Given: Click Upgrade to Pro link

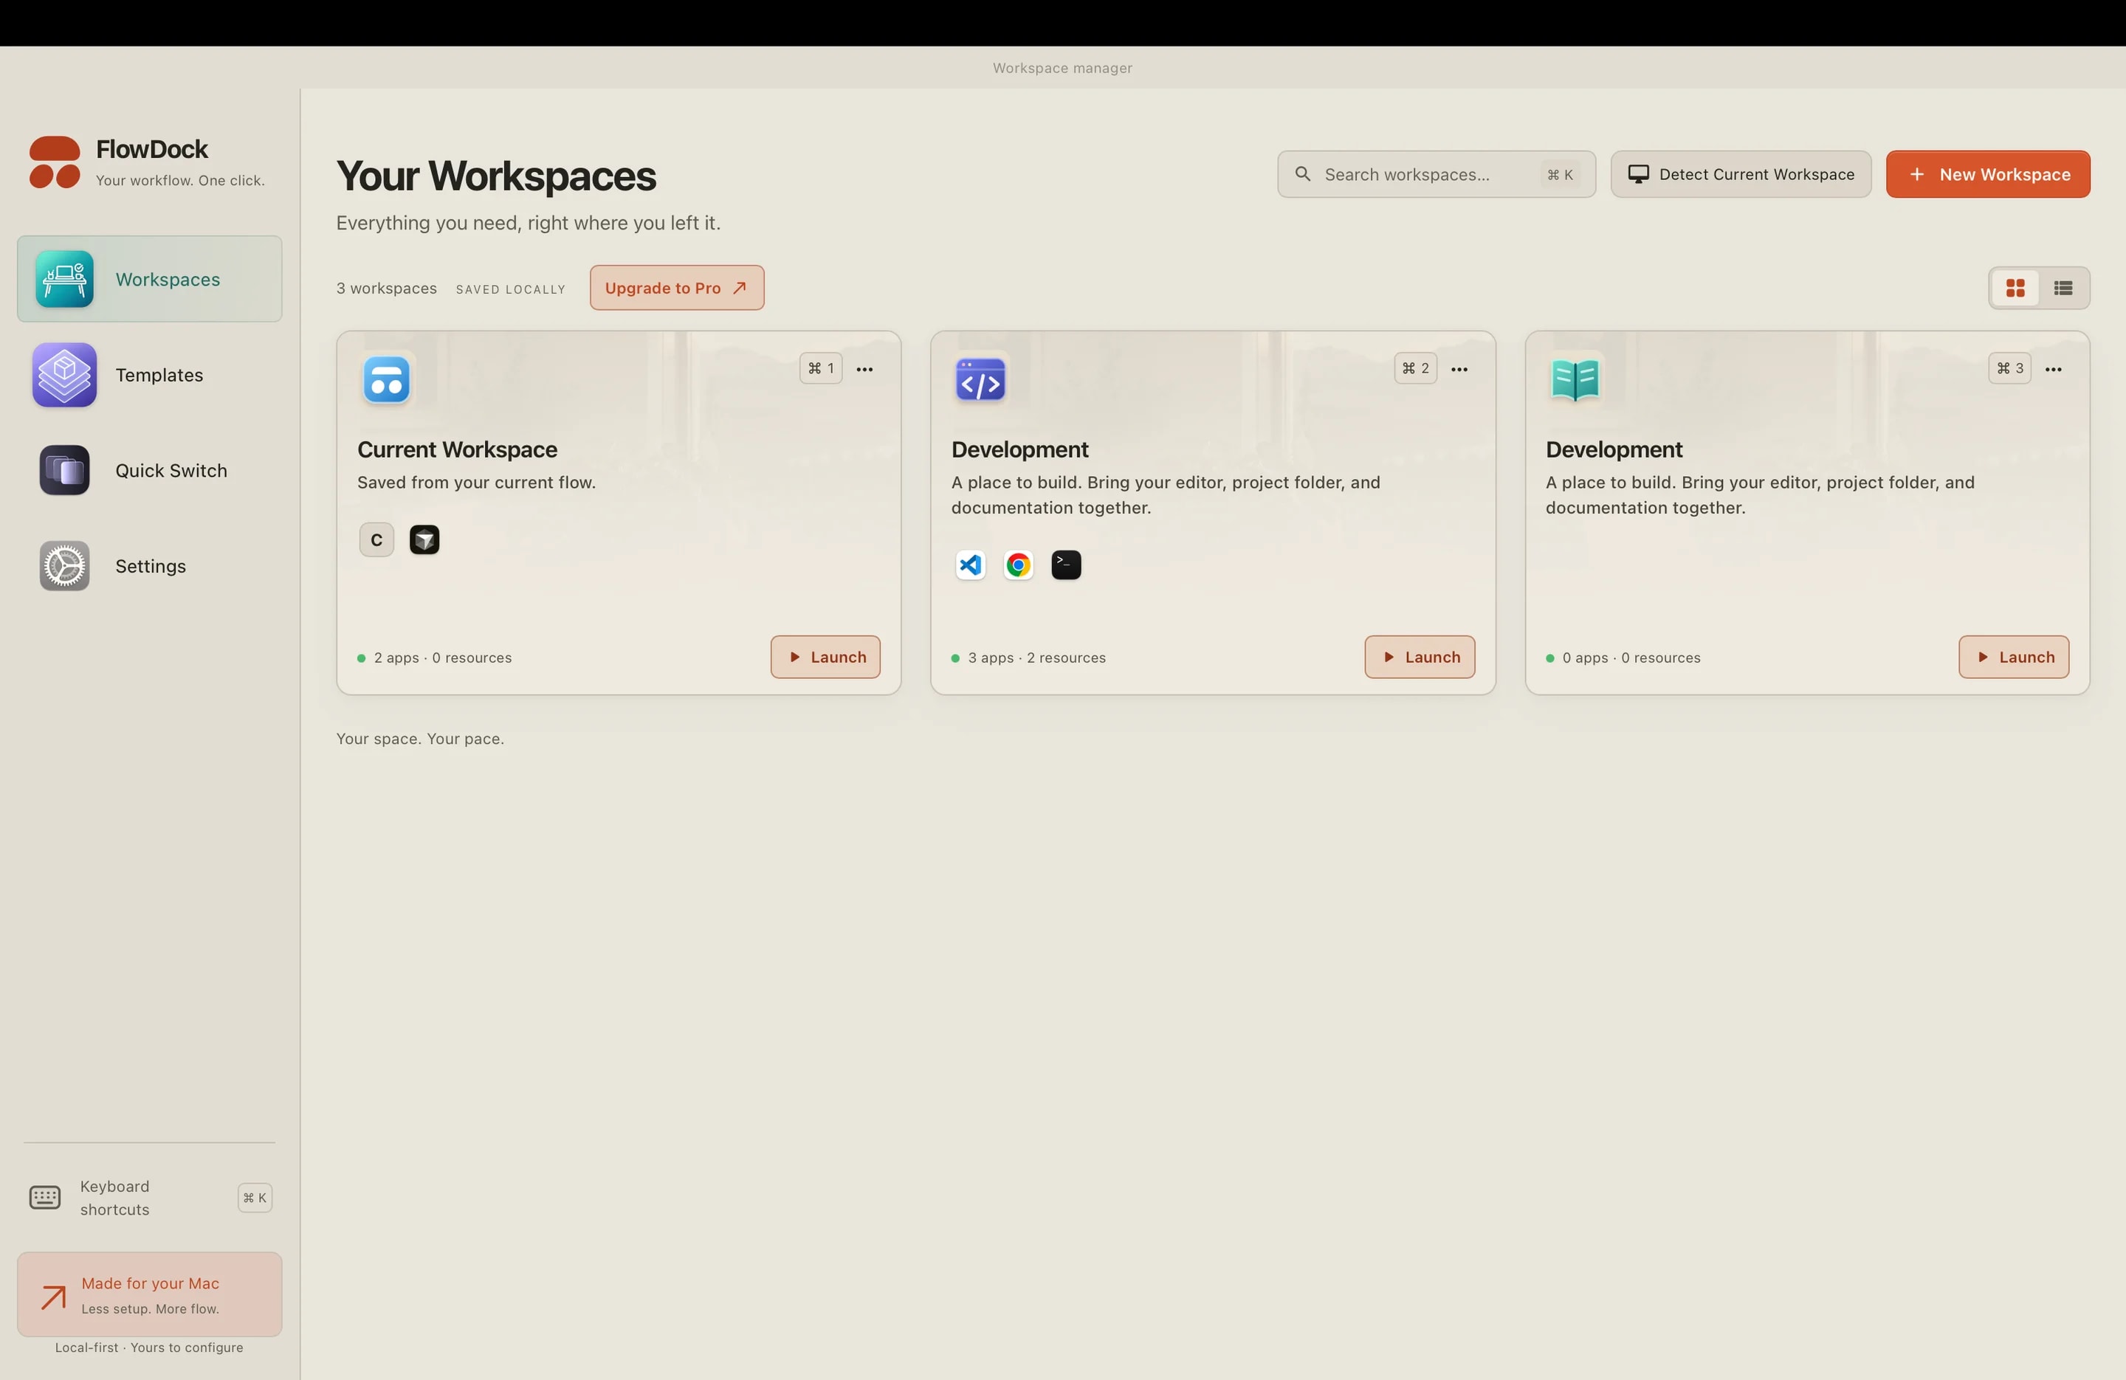Looking at the screenshot, I should tap(676, 288).
